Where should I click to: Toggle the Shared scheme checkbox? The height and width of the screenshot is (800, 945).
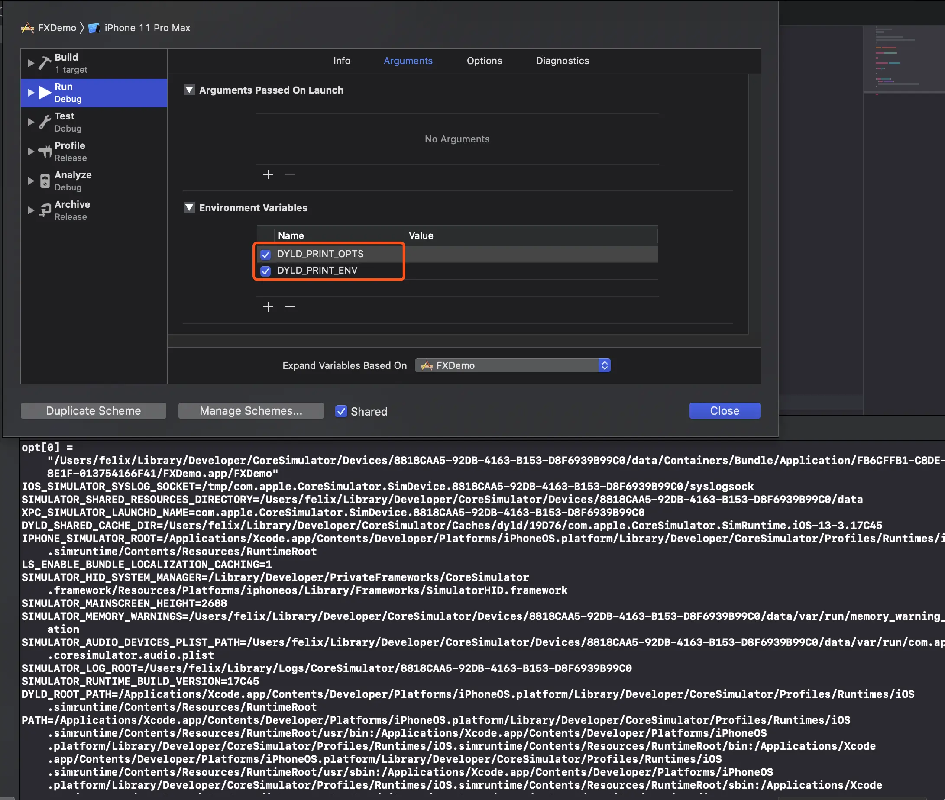[x=341, y=411]
